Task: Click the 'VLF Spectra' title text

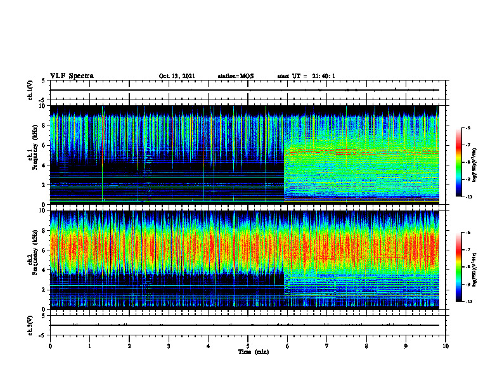Action: pos(72,76)
